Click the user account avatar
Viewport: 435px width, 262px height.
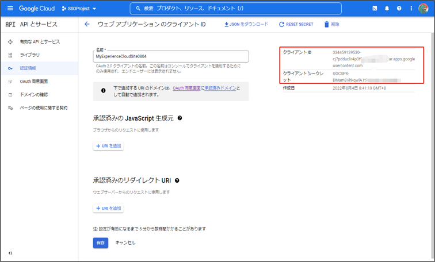(x=423, y=9)
